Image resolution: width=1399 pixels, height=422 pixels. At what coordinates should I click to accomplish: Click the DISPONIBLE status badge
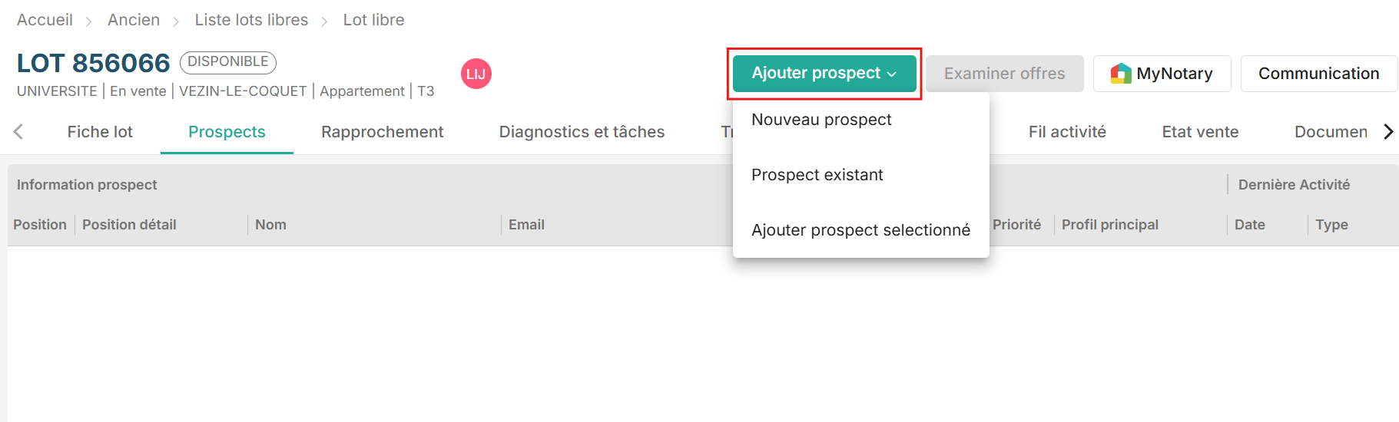coord(227,61)
